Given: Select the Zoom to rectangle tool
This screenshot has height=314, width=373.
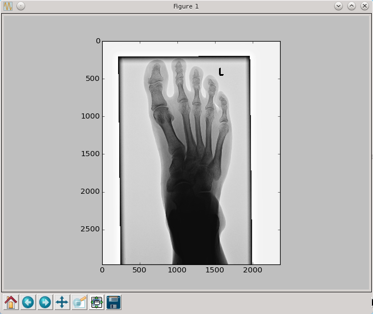Looking at the screenshot, I should point(79,302).
